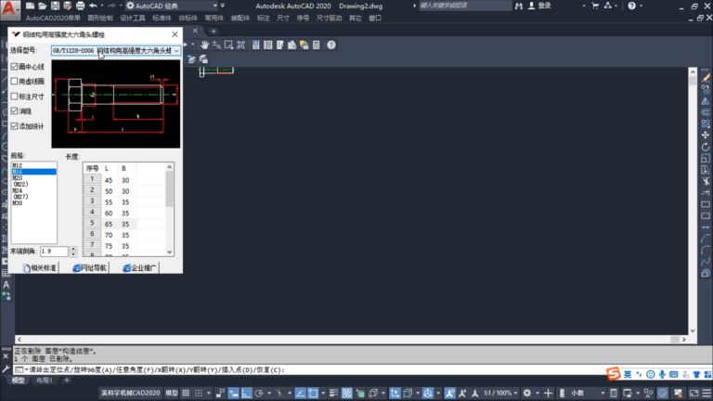The width and height of the screenshot is (713, 401).
Task: Click the drawing area vertical scrollbar down arrow
Action: (693, 330)
